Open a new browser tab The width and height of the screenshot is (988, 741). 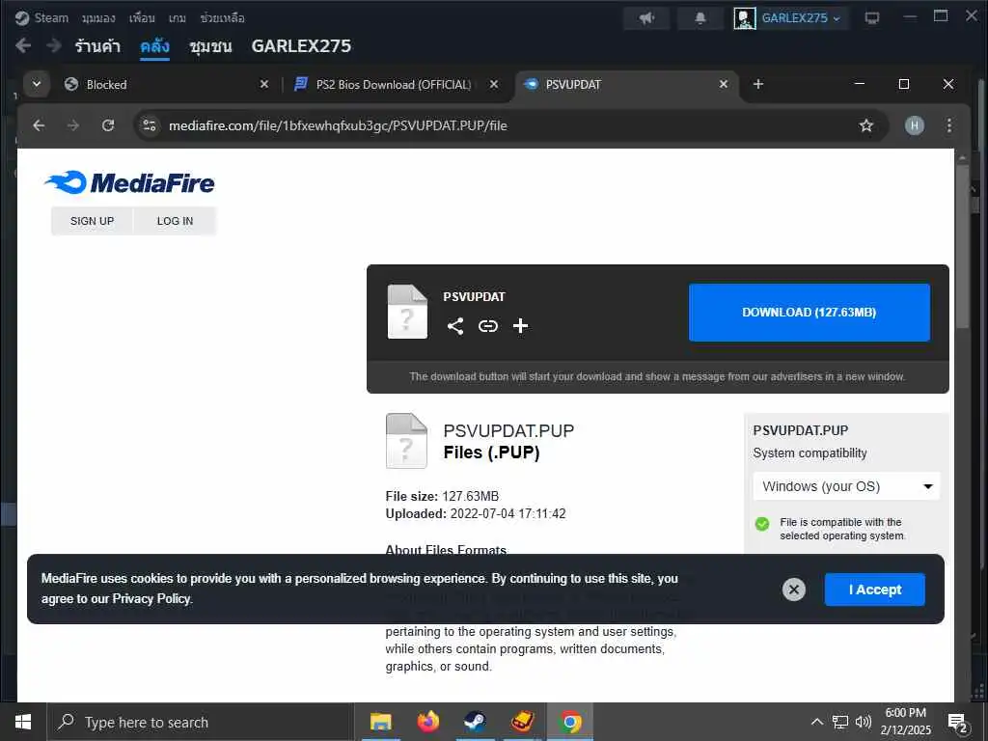[758, 84]
